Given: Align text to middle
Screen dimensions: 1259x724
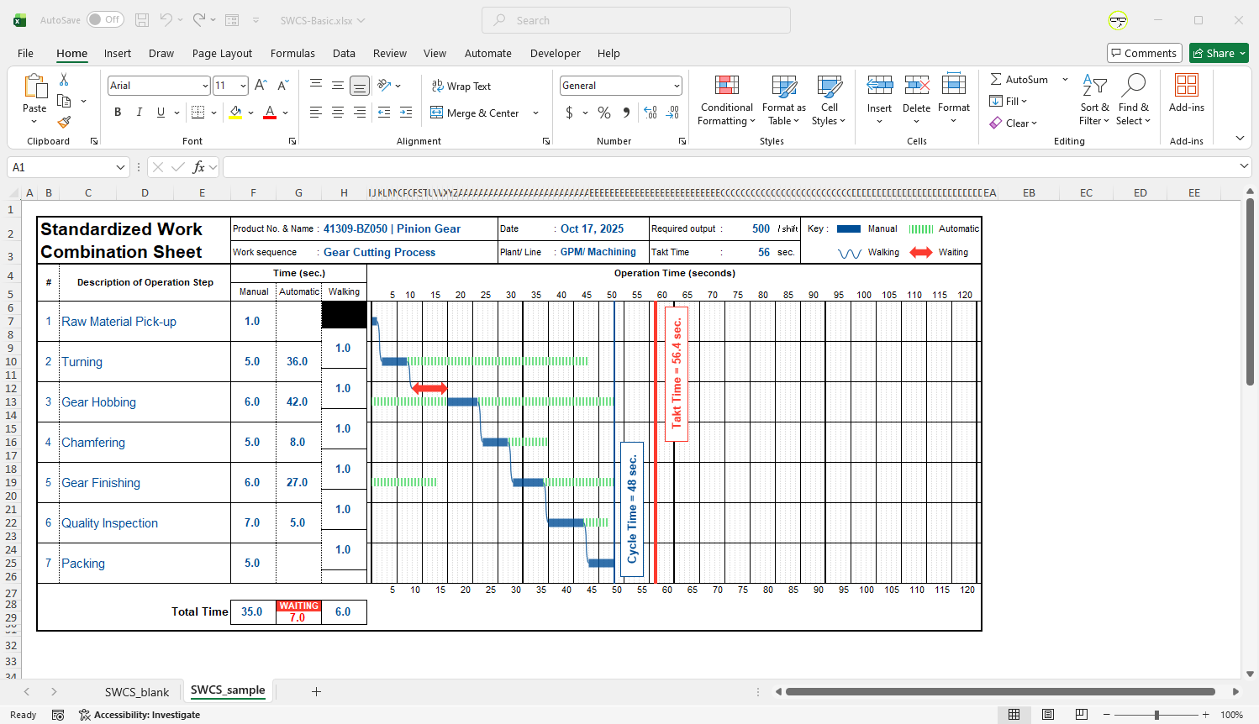Looking at the screenshot, I should 338,86.
